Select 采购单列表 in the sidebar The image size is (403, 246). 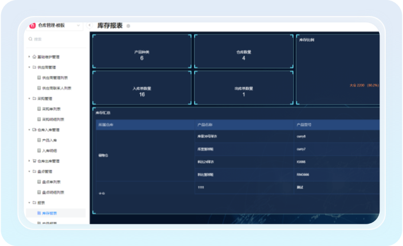53,109
